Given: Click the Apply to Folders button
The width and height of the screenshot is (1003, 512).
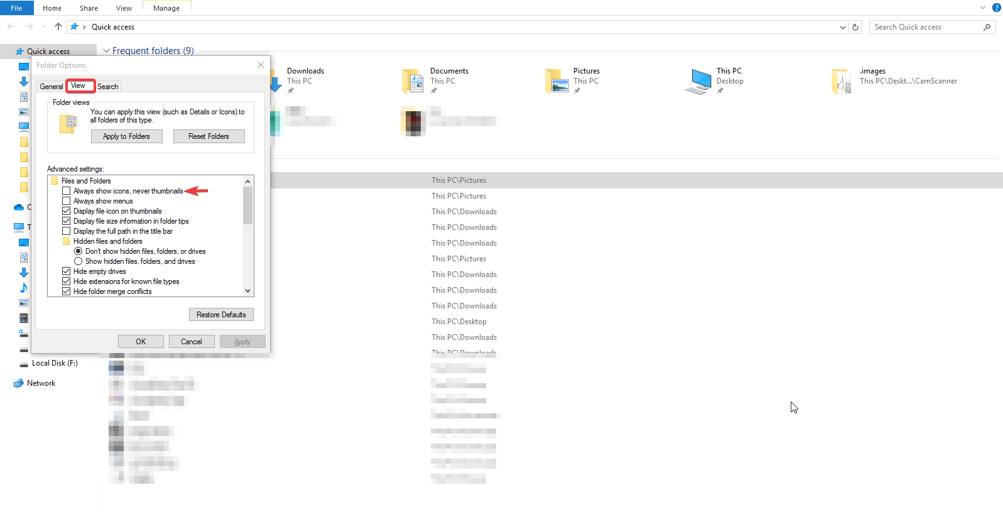Looking at the screenshot, I should point(126,136).
